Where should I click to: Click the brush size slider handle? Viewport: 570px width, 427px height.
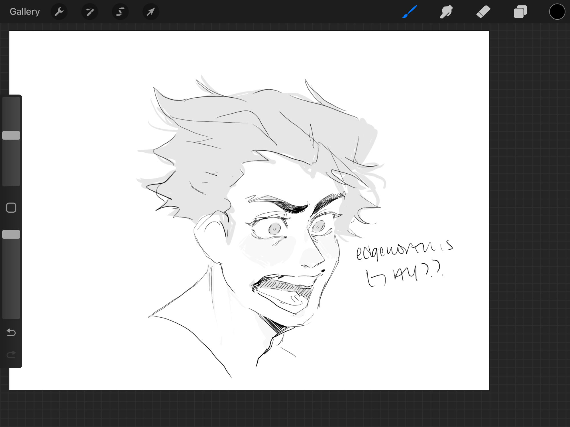11,135
